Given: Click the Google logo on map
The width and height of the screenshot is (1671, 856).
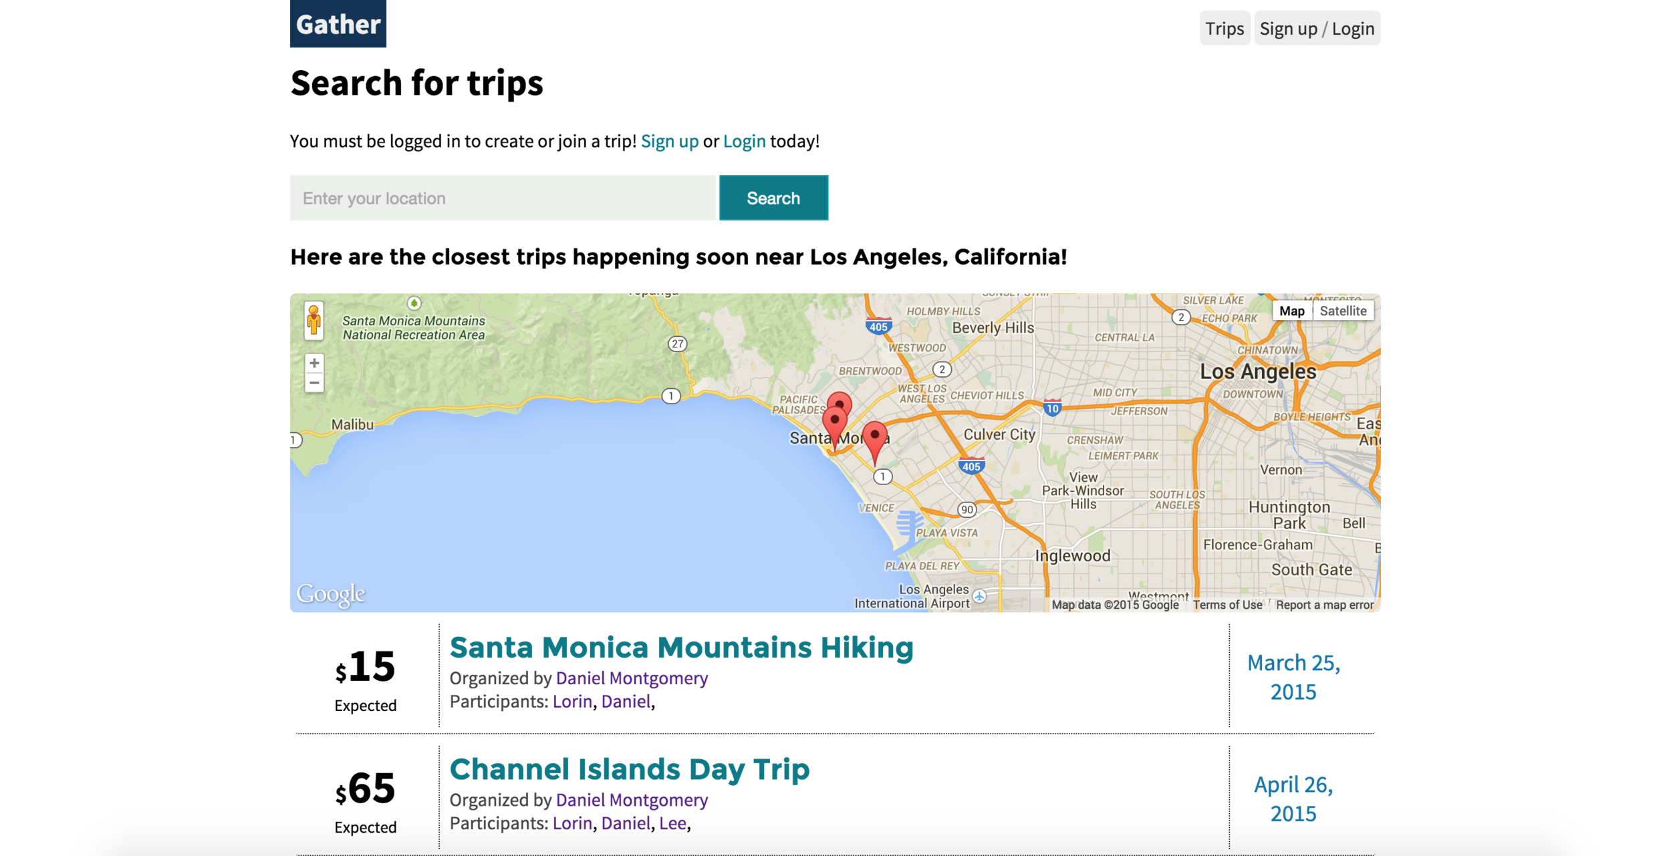Looking at the screenshot, I should coord(331,593).
